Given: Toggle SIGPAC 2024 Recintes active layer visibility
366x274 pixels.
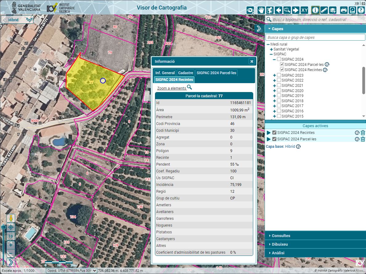Looking at the screenshot, I should point(274,133).
